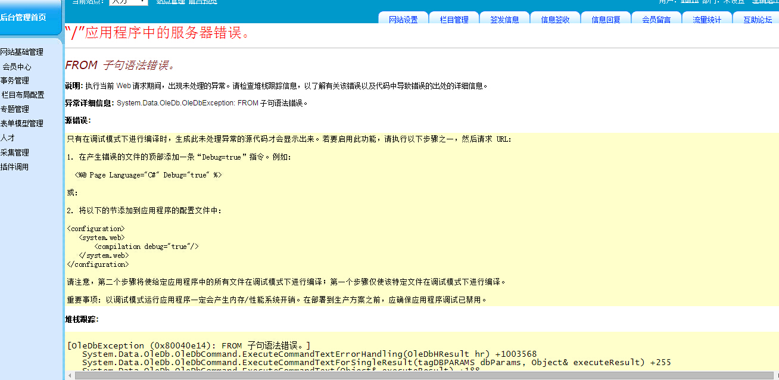Open 会员中心 in the sidebar
The height and width of the screenshot is (380, 779).
tap(17, 67)
